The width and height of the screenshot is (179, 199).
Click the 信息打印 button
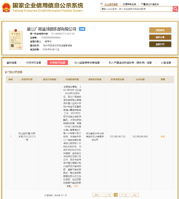(x=160, y=44)
